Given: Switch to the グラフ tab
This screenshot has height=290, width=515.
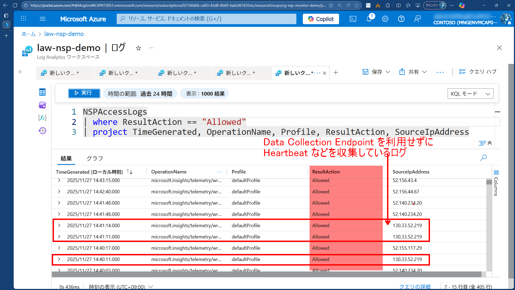Looking at the screenshot, I should pos(94,158).
